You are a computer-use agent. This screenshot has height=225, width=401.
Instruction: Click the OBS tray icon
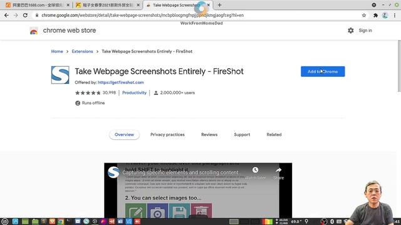(325, 221)
